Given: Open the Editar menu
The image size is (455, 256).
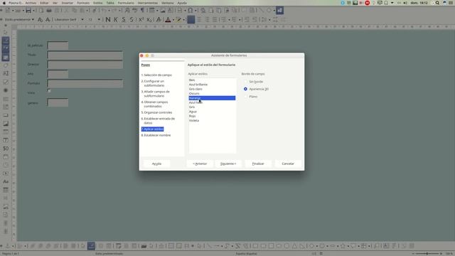Looking at the screenshot, I should click(x=44, y=3).
